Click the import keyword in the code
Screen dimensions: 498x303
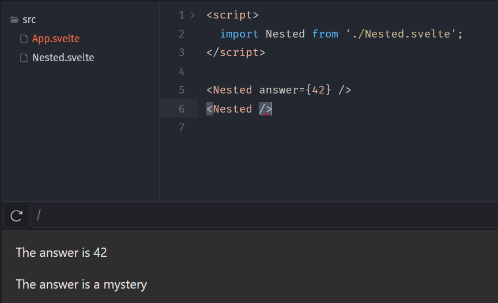coord(239,34)
